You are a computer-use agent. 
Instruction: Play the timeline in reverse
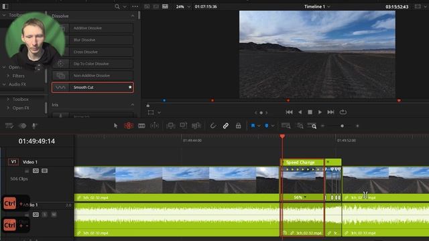tap(300, 112)
